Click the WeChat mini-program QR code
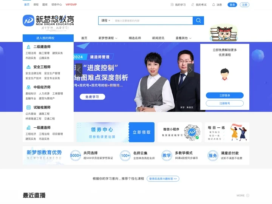272x204 pixels. click(x=192, y=132)
